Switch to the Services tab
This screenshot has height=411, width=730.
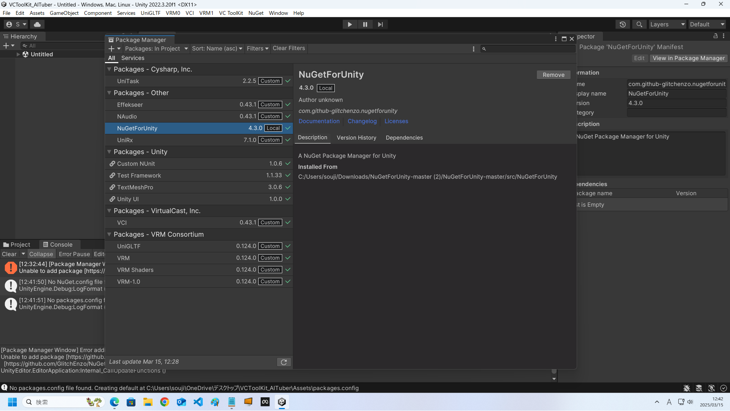pos(133,58)
